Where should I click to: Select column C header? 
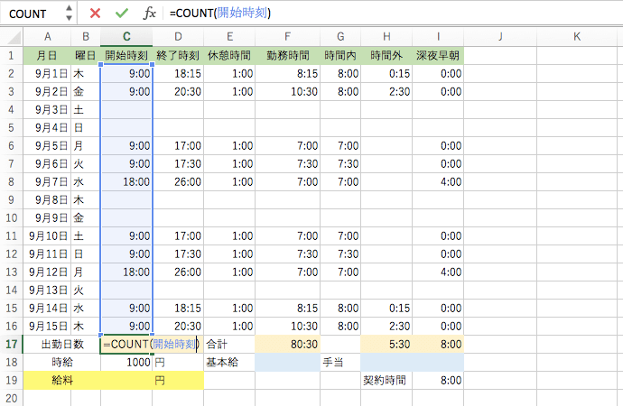pos(126,37)
